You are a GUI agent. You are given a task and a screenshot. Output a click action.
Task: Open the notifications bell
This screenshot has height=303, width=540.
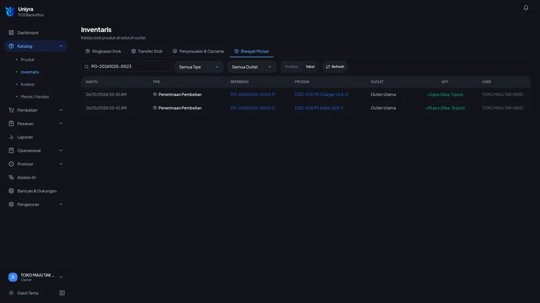click(525, 7)
